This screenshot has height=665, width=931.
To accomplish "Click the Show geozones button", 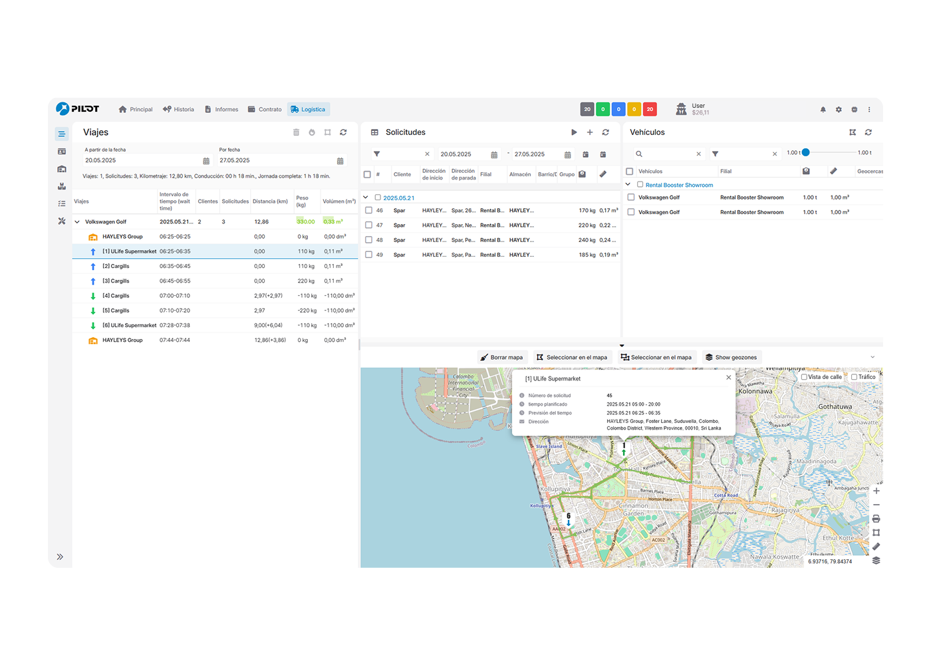I will pos(731,357).
